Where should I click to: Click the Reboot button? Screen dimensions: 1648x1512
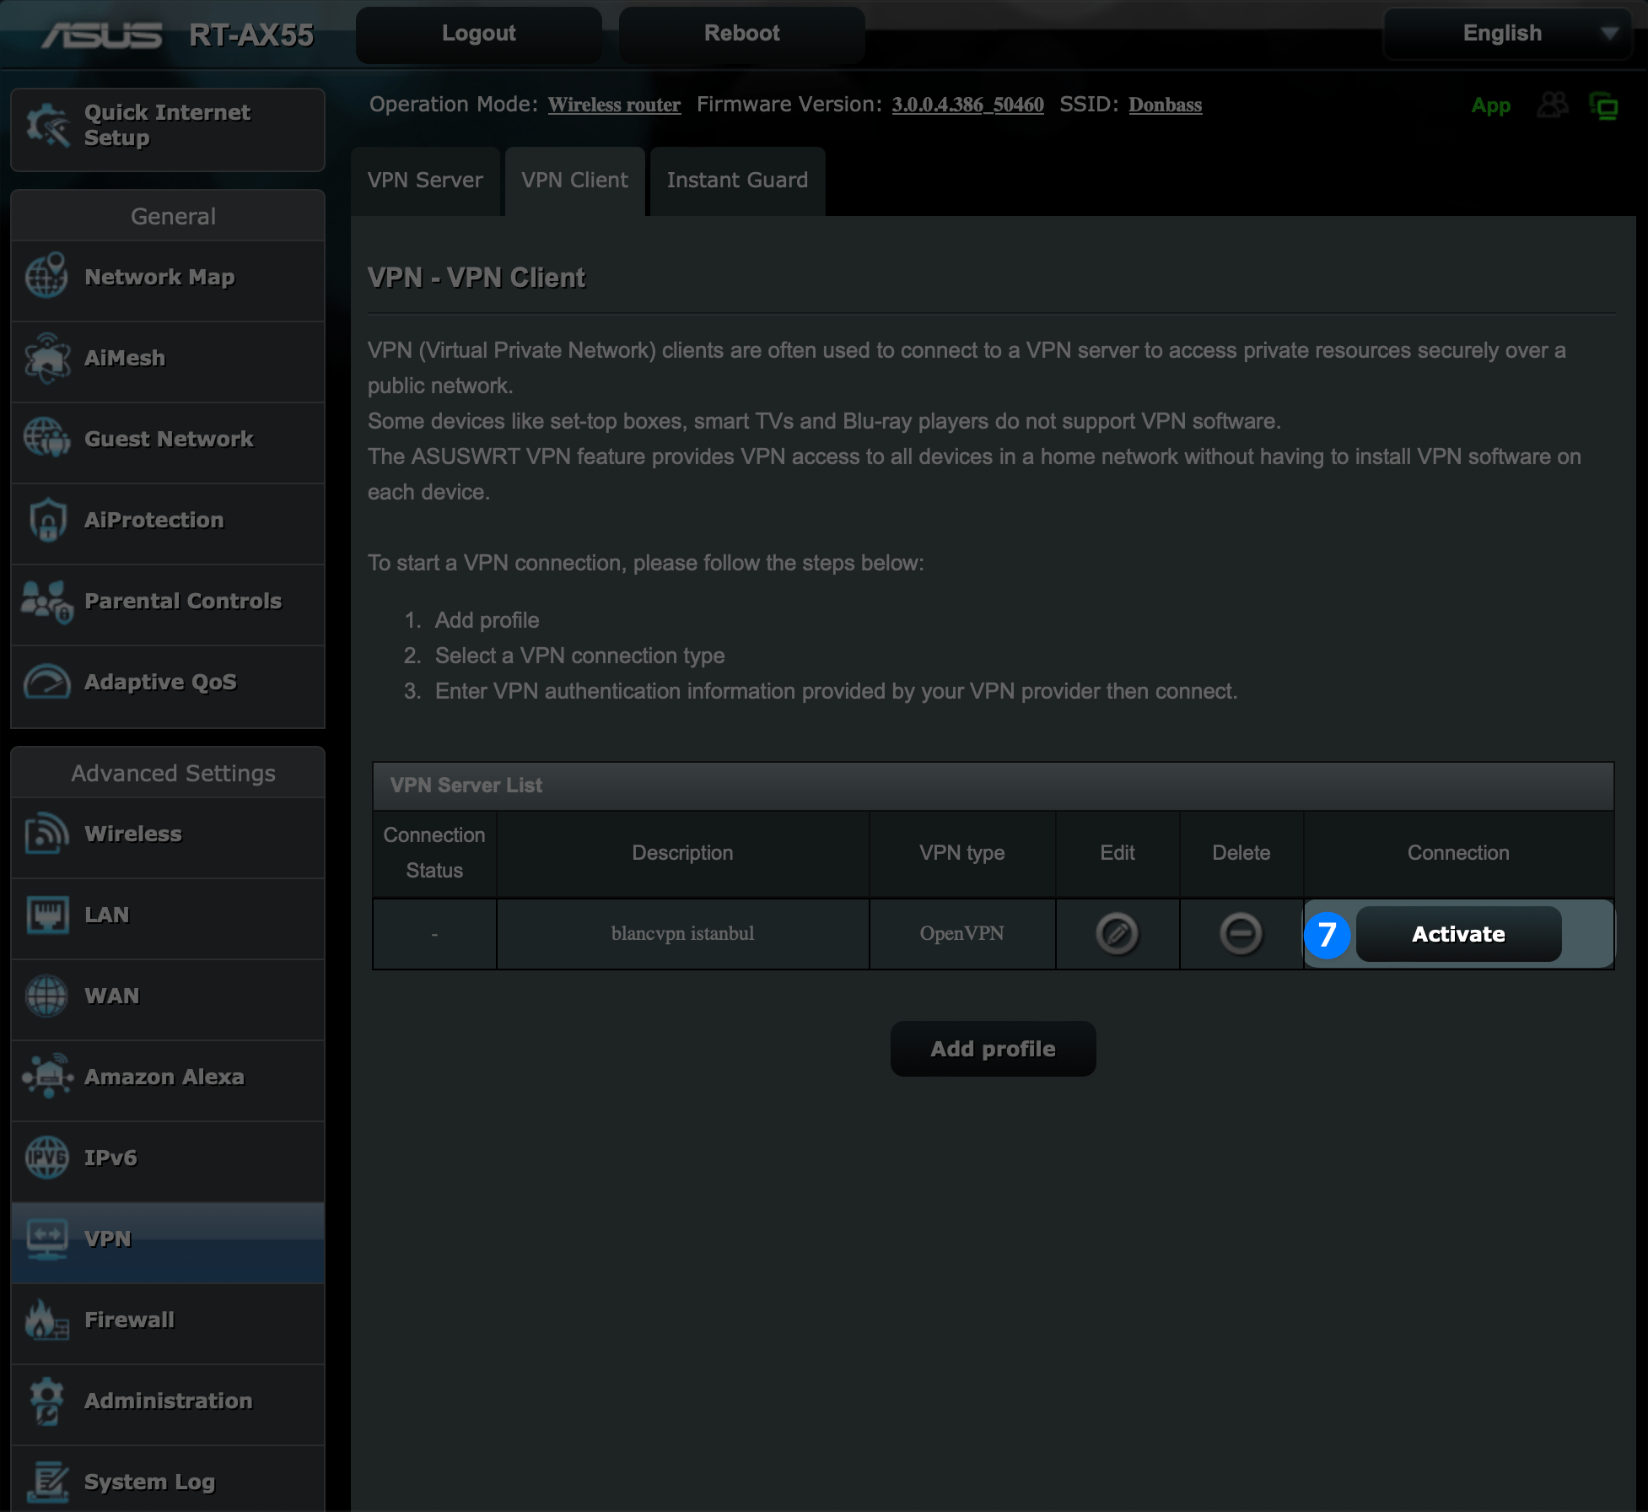[x=741, y=34]
